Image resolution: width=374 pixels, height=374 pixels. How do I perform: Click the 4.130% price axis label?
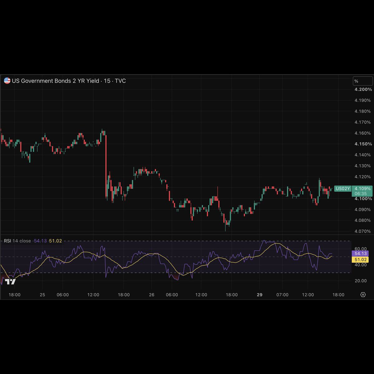coord(363,166)
